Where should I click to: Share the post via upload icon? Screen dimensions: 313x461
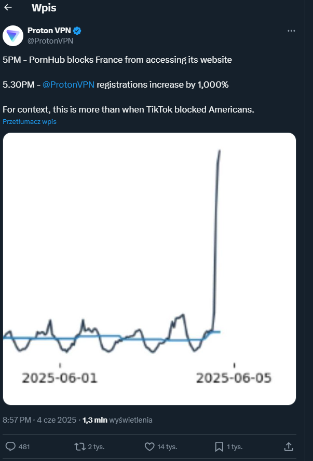coord(288,446)
